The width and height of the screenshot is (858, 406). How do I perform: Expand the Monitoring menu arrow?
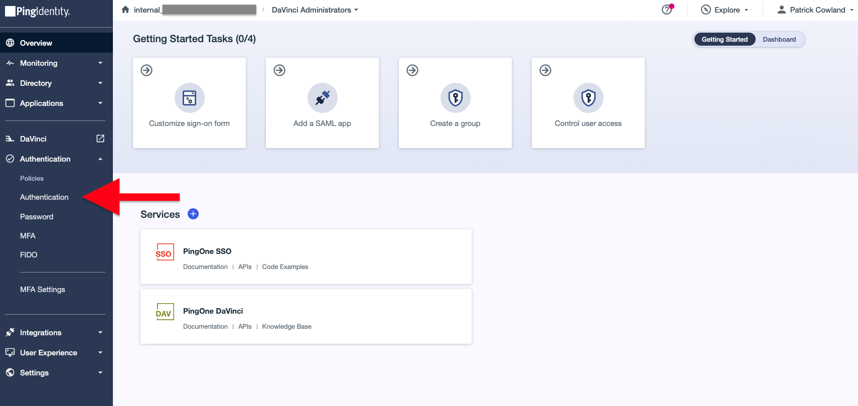tap(100, 63)
